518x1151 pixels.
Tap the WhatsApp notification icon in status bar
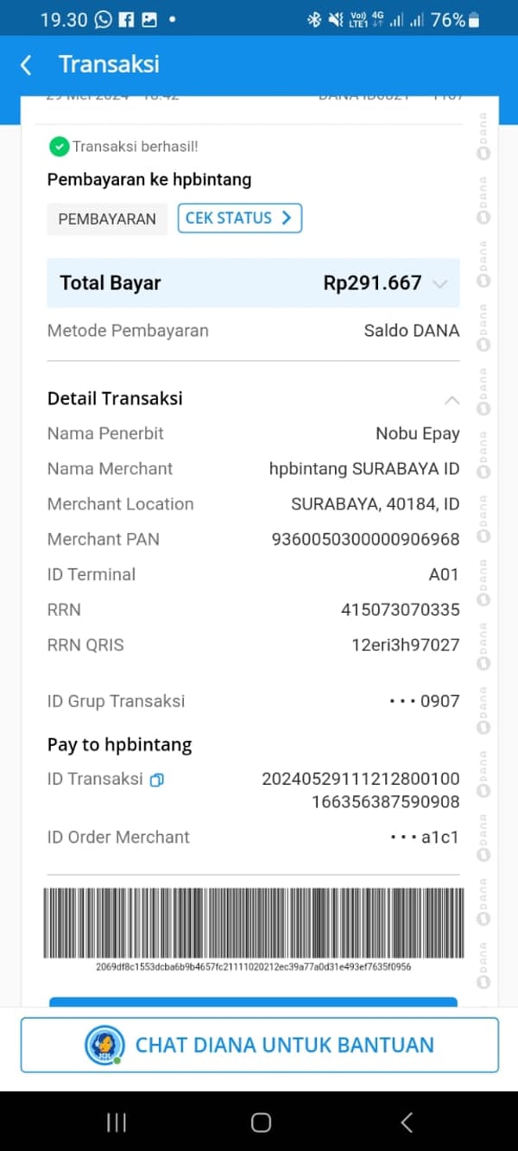pos(103,19)
